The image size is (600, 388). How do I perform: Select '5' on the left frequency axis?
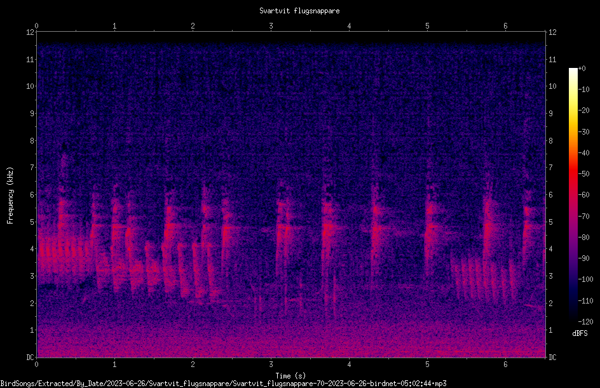pos(32,222)
